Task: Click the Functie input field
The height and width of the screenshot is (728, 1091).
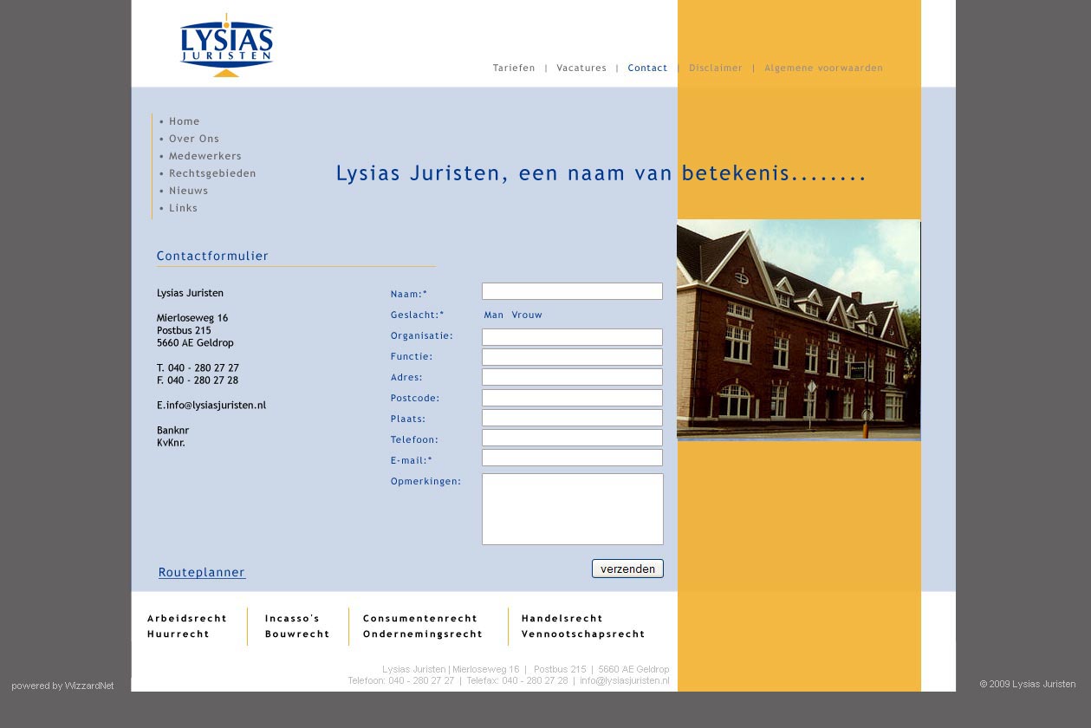Action: 572,357
